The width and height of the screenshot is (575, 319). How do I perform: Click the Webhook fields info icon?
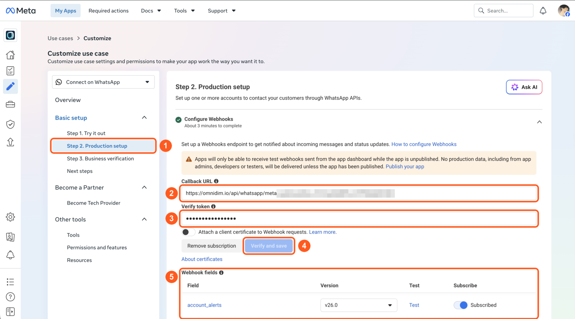point(221,273)
